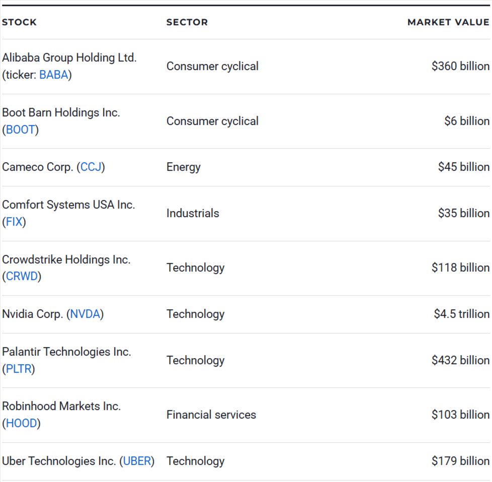Open the FIX ticker link
The width and height of the screenshot is (492, 482).
point(14,222)
